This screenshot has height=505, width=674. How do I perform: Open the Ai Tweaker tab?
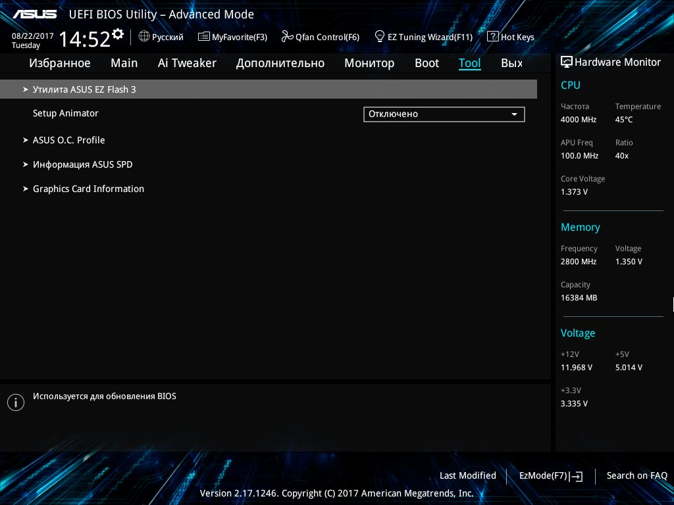pos(187,63)
